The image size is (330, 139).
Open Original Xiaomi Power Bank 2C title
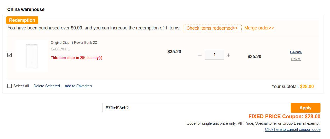74,43
